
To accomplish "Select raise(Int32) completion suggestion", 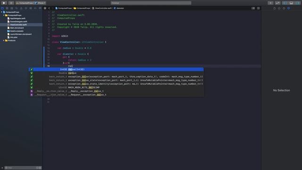I will (116, 69).
